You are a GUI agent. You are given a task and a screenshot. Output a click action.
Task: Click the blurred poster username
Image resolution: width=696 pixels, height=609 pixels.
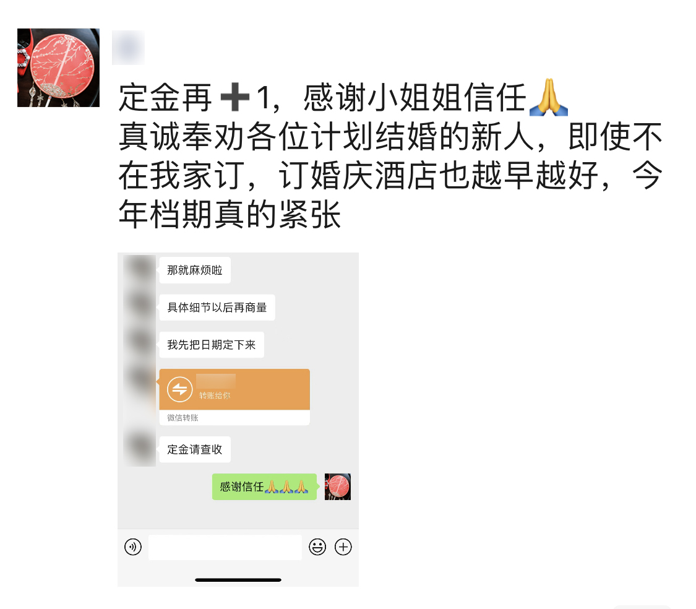(128, 48)
